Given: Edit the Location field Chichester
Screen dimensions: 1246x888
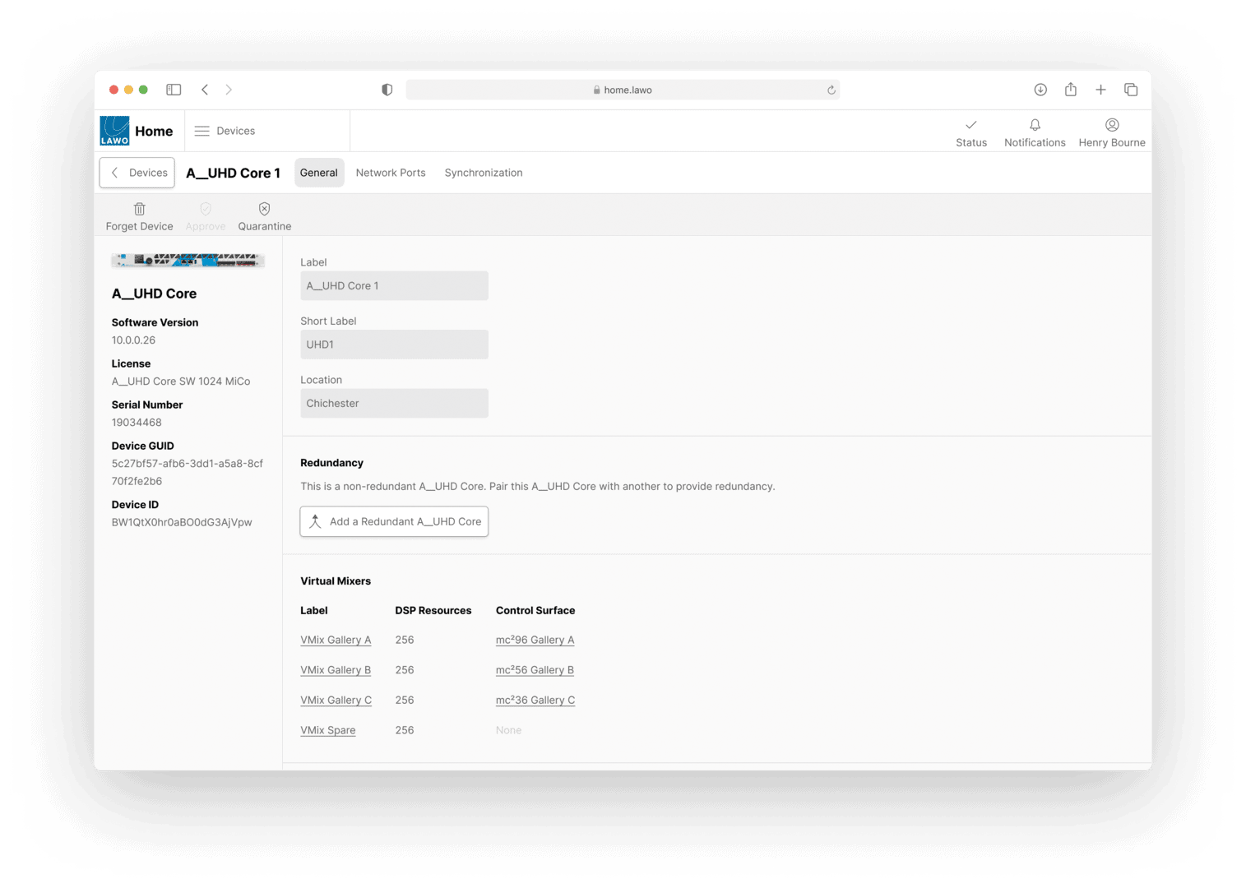Looking at the screenshot, I should click(394, 404).
